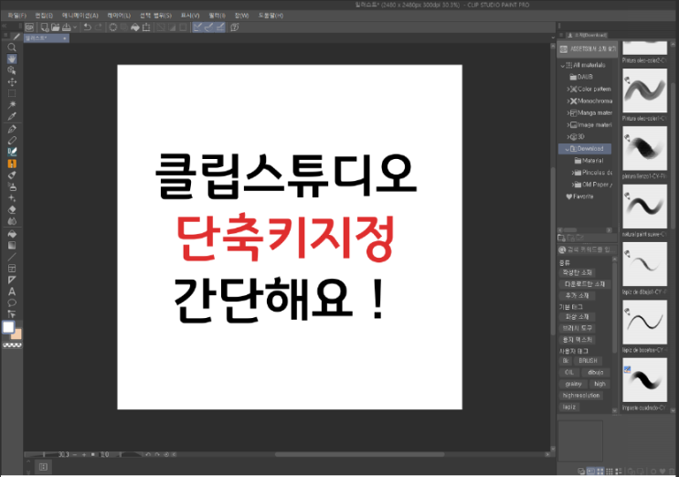Select the Text tool
Screen dimensions: 679x477
click(12, 291)
